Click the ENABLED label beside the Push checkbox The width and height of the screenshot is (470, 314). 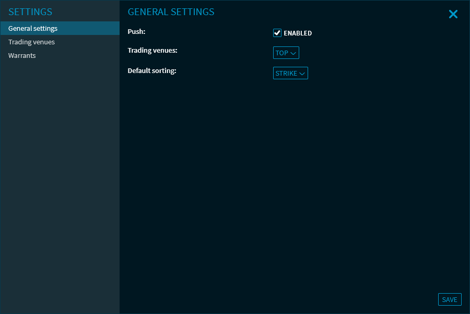click(x=298, y=33)
